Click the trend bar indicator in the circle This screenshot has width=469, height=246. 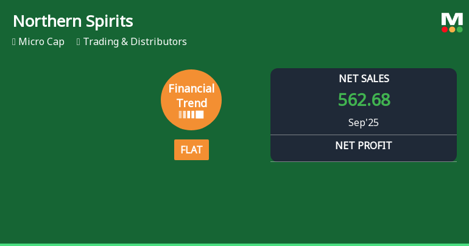(x=191, y=114)
